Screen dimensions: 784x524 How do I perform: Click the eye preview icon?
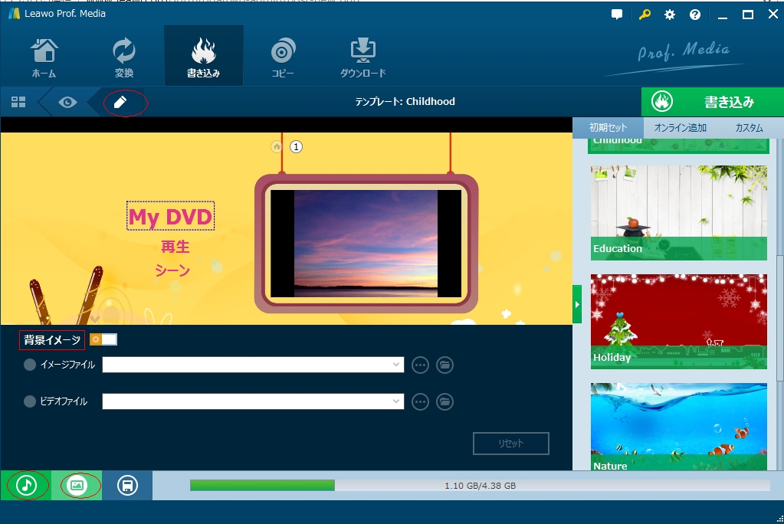[67, 102]
